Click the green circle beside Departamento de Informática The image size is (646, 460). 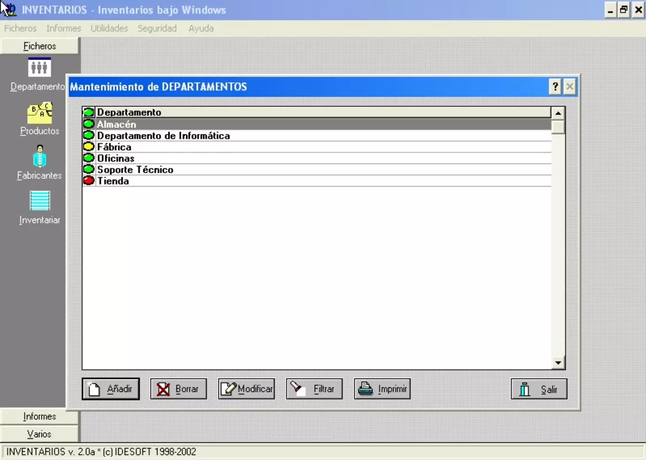pyautogui.click(x=89, y=135)
